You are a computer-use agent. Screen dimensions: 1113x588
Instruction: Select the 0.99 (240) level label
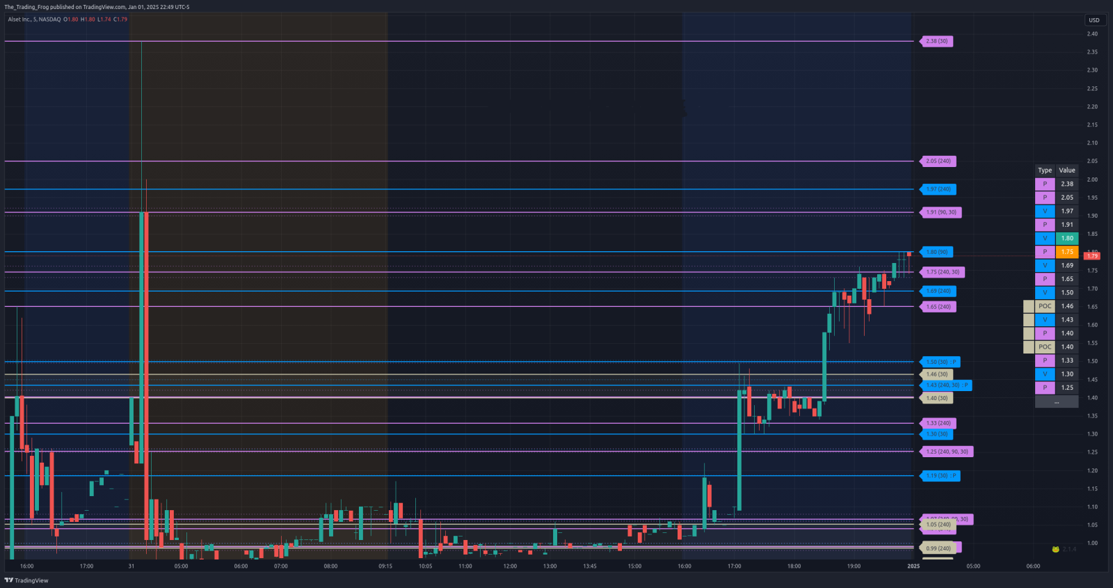pos(938,548)
